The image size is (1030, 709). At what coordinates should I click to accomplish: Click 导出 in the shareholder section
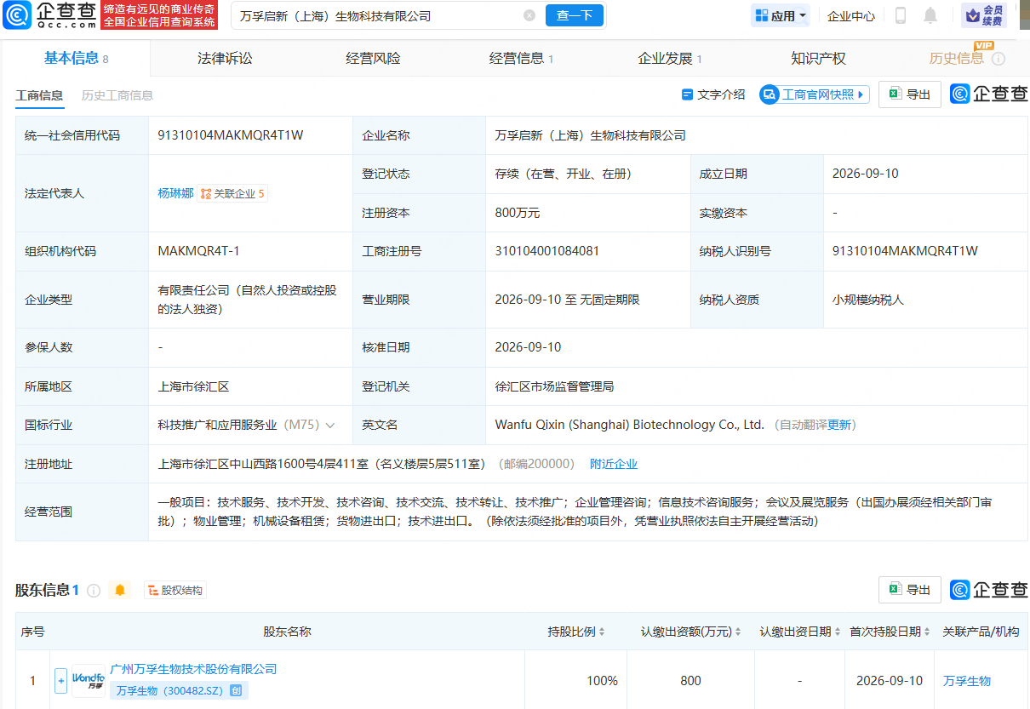[910, 590]
